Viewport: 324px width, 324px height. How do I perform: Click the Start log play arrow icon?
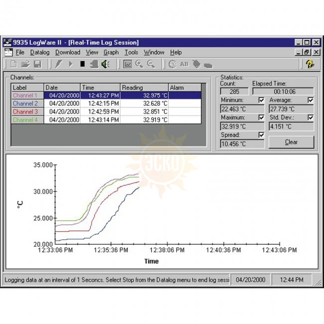click(70, 64)
